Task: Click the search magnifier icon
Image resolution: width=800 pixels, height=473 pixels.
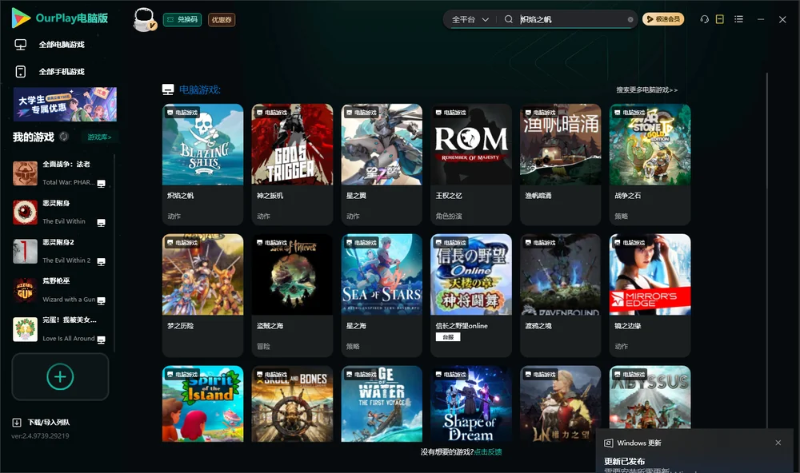Action: pyautogui.click(x=509, y=19)
